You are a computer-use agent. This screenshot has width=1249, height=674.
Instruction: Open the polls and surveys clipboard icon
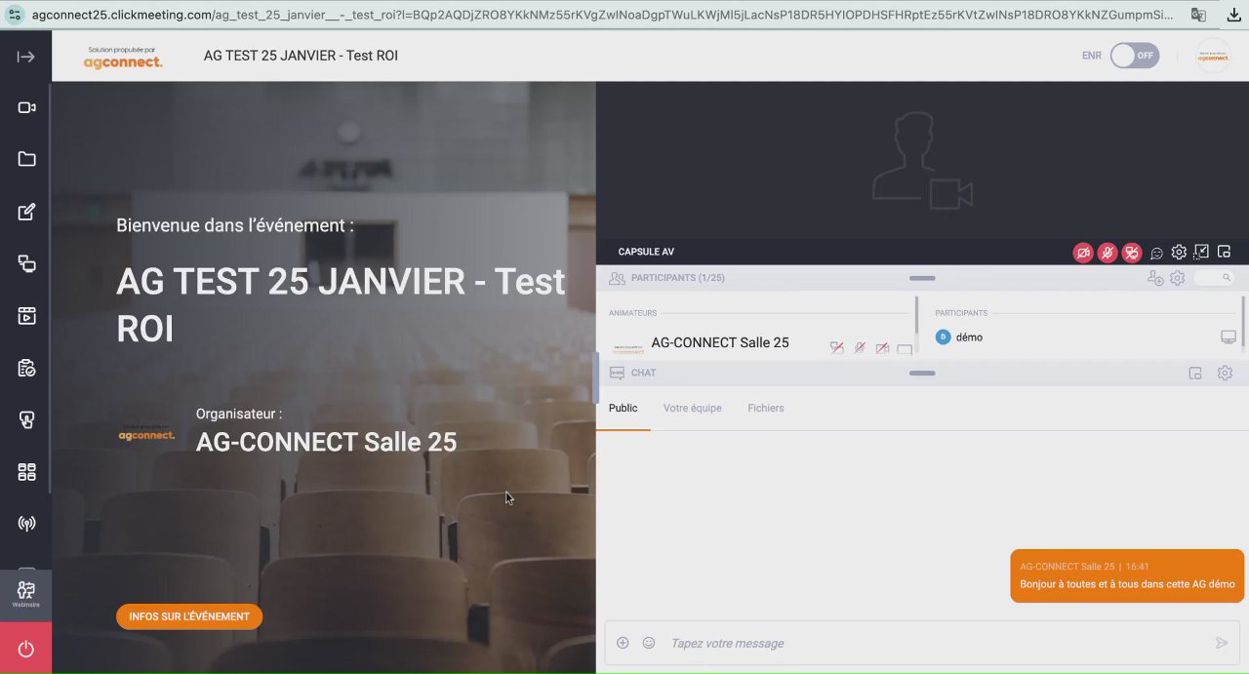[26, 368]
